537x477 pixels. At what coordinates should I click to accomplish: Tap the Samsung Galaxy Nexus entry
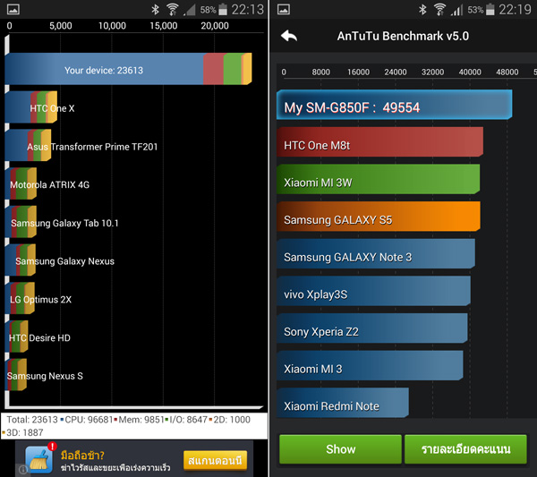coord(60,260)
